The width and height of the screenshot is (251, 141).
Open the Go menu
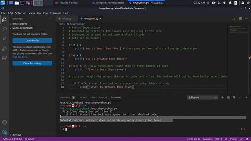click(39, 13)
